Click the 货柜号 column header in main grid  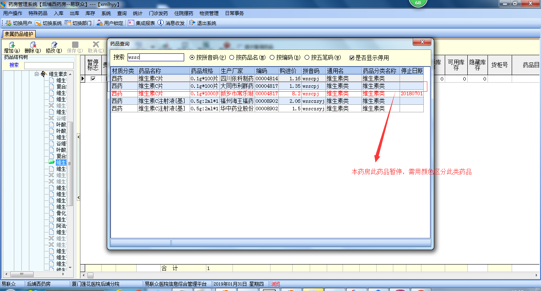coord(499,65)
